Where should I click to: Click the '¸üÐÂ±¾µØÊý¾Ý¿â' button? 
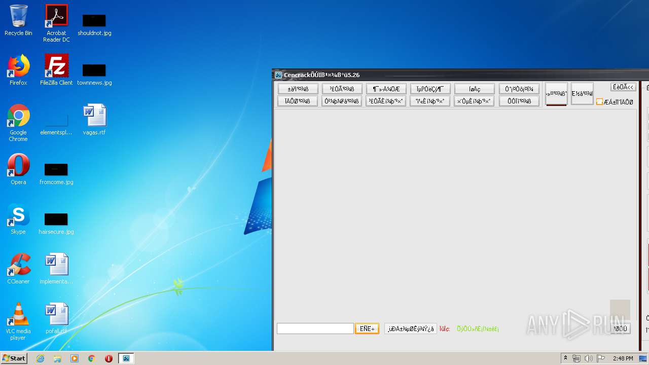[411, 328]
